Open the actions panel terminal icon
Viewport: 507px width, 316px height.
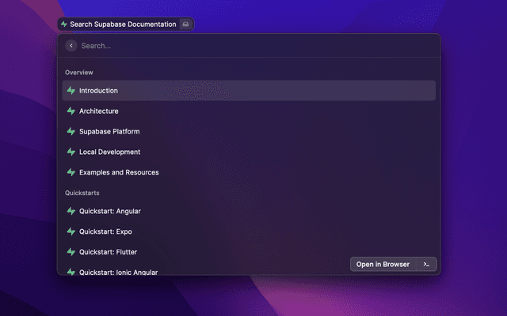(426, 264)
